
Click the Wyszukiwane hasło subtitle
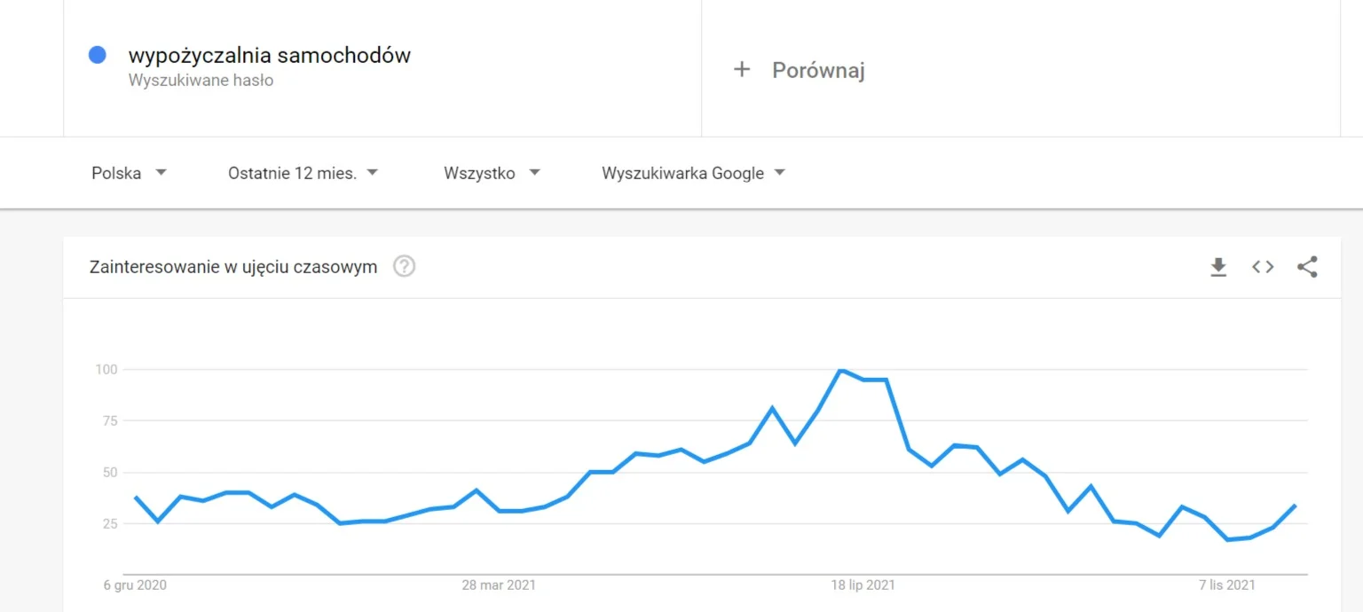pos(201,81)
